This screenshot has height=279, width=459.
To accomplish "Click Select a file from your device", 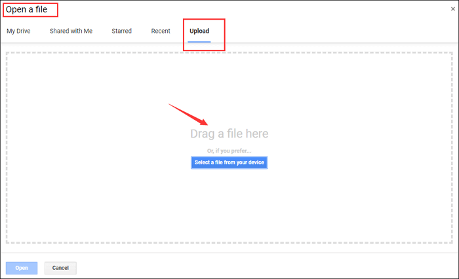I will point(229,162).
